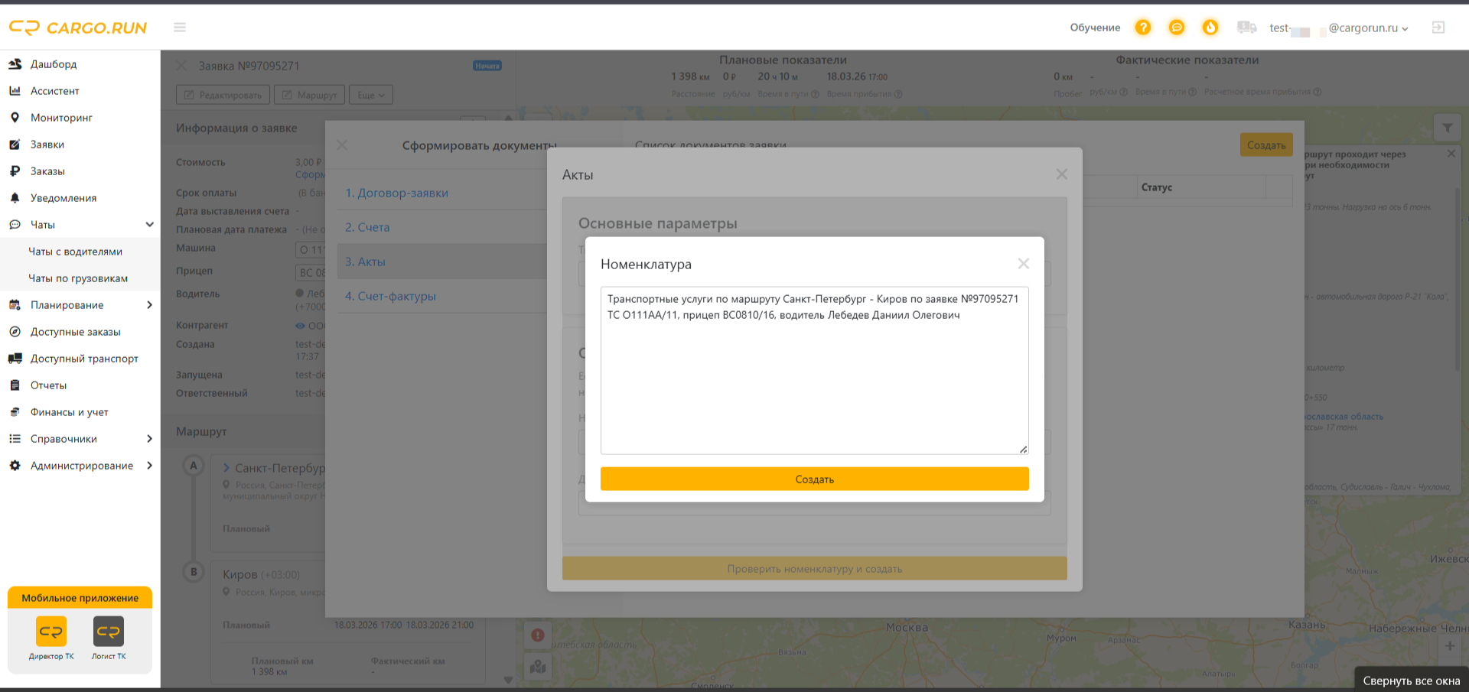Click the red alert icon on map
The image size is (1469, 692).
[538, 635]
